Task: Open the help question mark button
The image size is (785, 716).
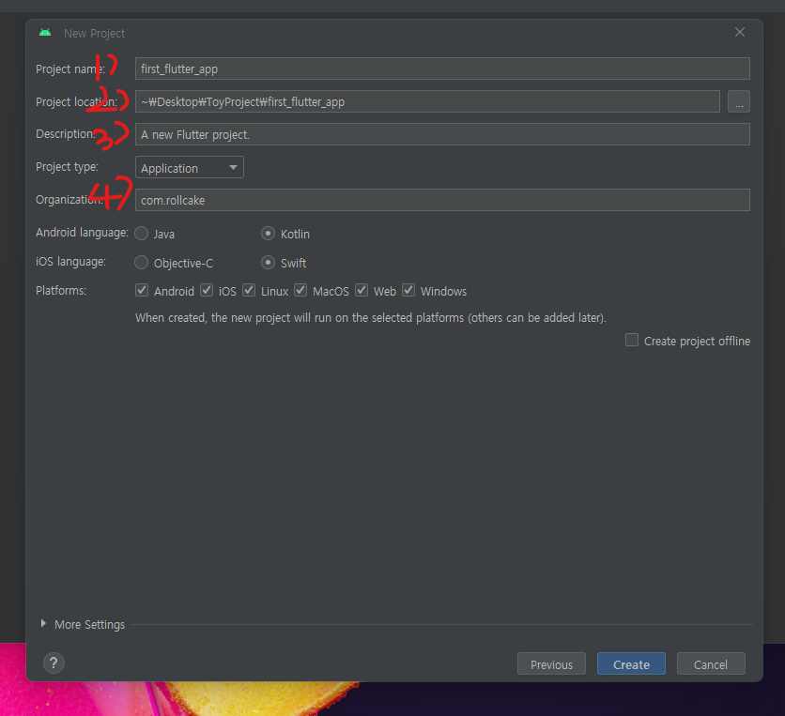Action: click(x=54, y=663)
